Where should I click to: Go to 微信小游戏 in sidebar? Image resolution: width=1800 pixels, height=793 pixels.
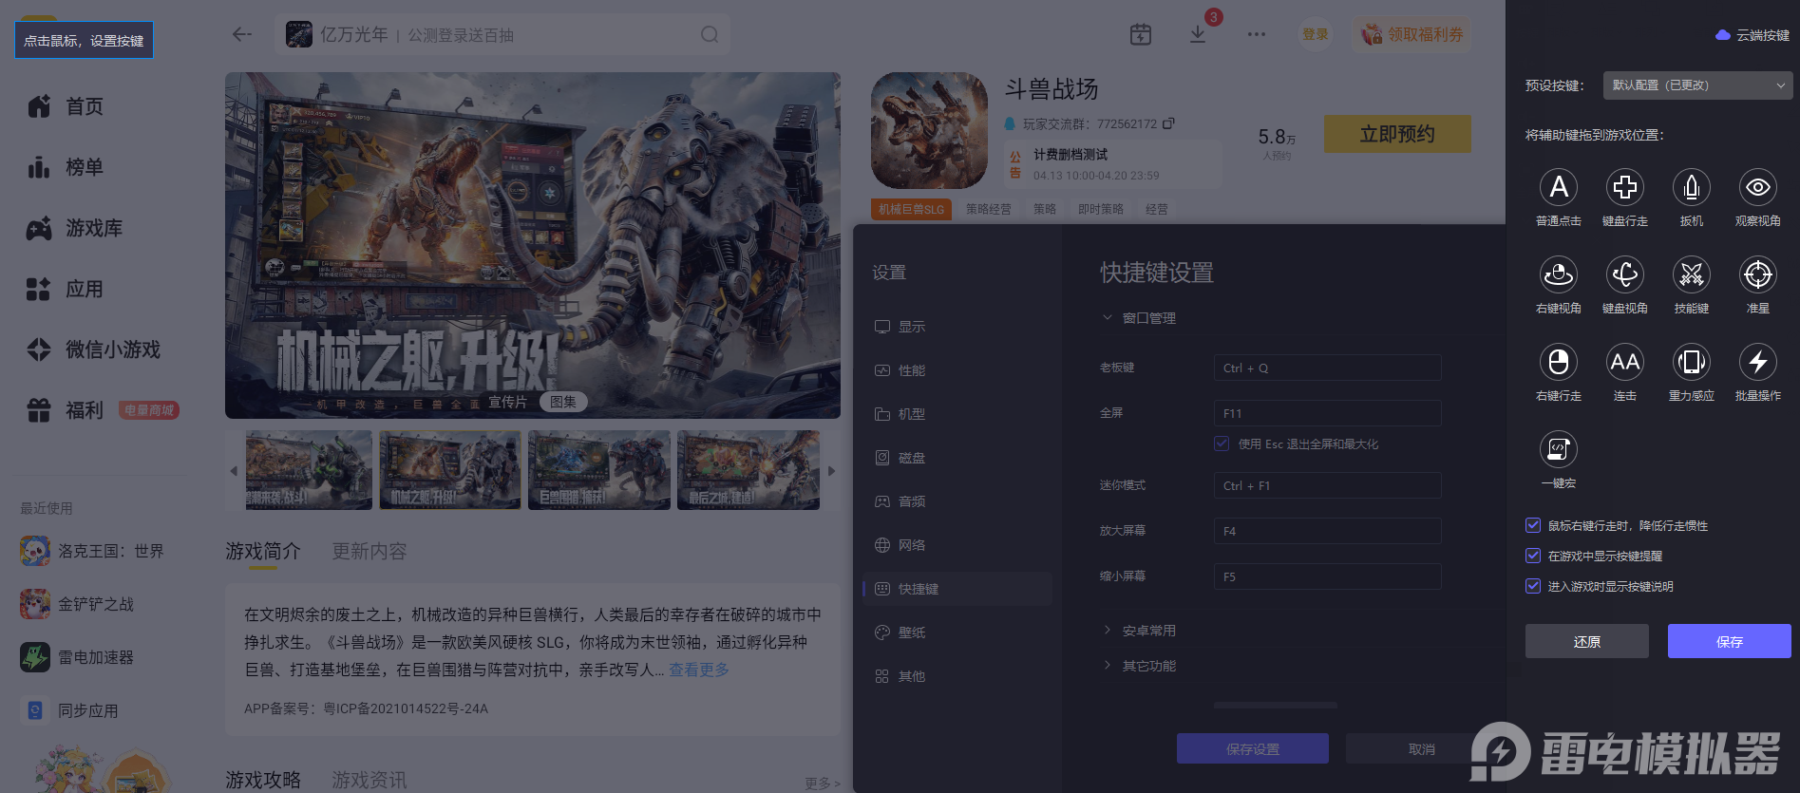click(94, 349)
